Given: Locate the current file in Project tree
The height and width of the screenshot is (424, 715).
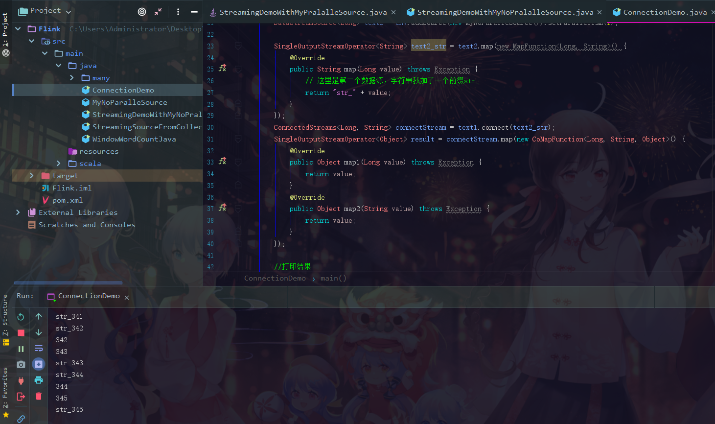Looking at the screenshot, I should tap(142, 12).
